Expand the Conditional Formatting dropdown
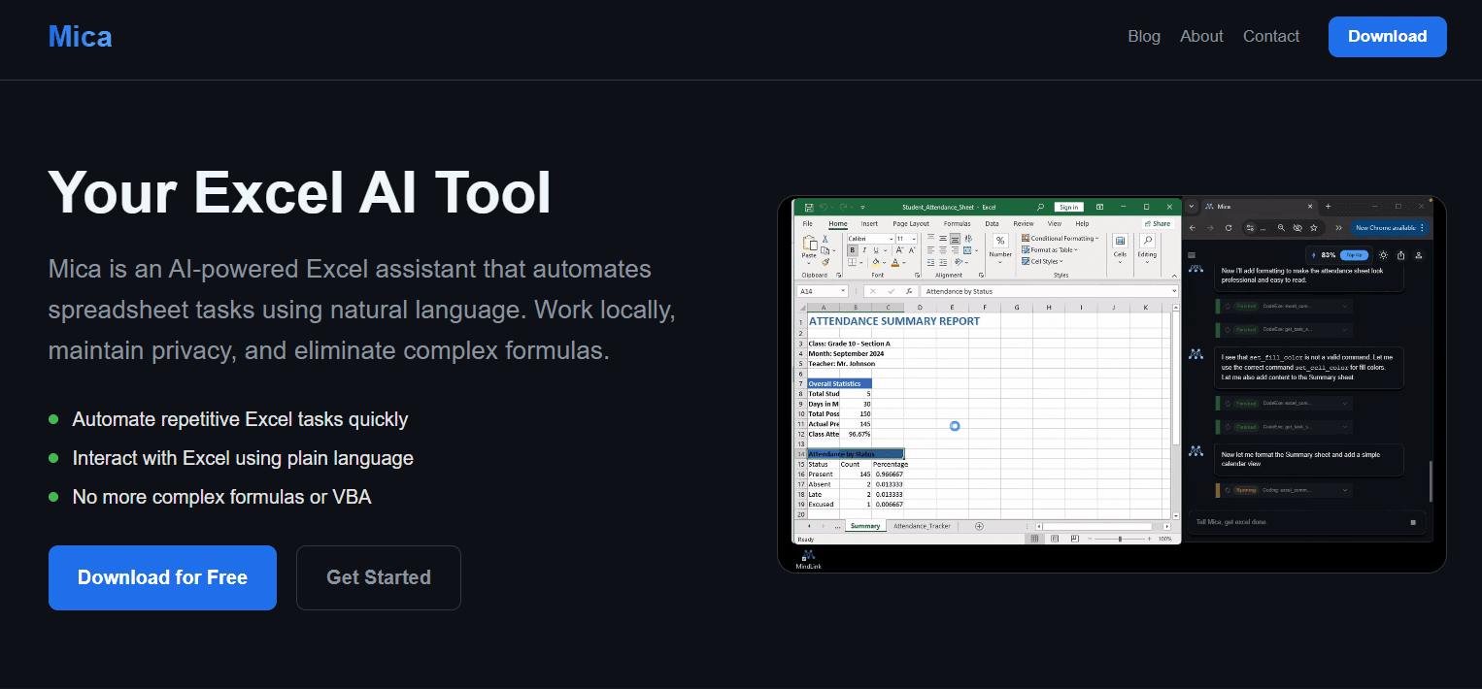This screenshot has width=1482, height=689. 1064,239
